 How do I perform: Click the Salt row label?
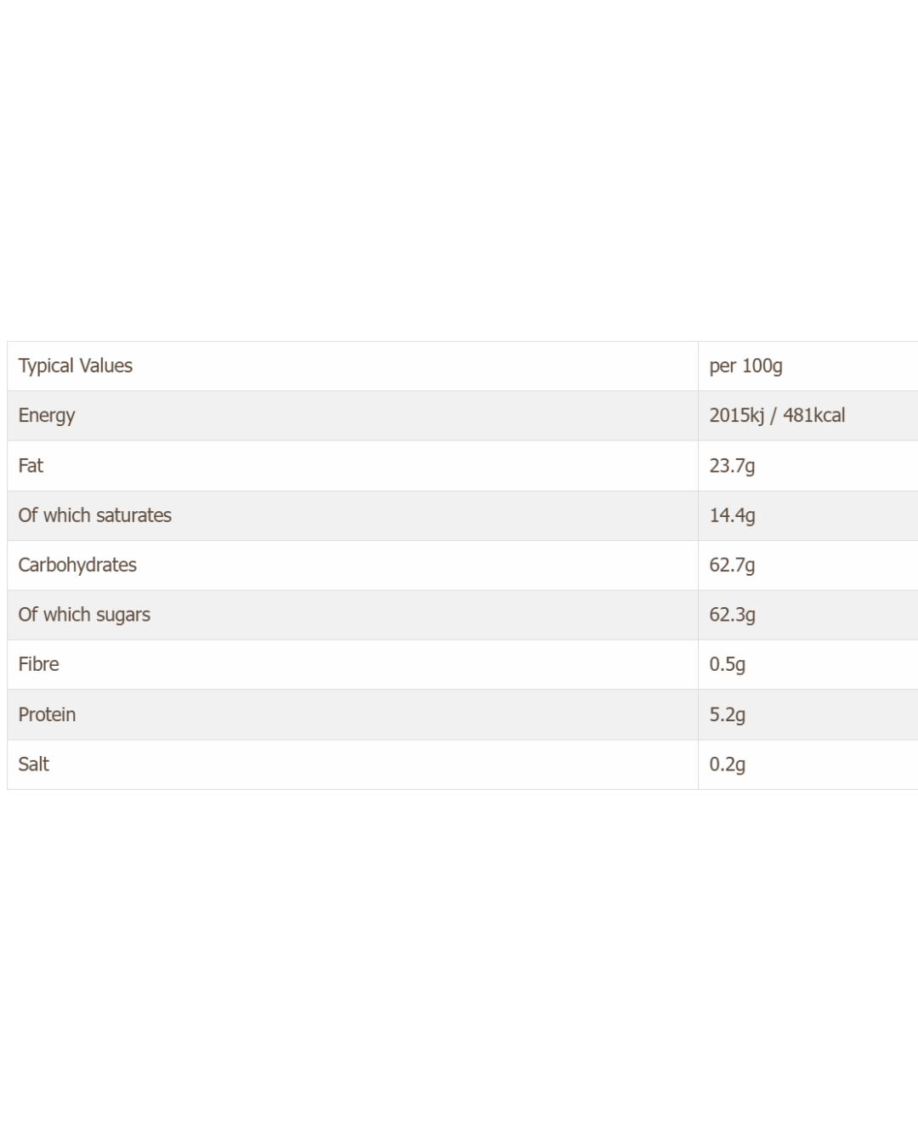tap(34, 764)
